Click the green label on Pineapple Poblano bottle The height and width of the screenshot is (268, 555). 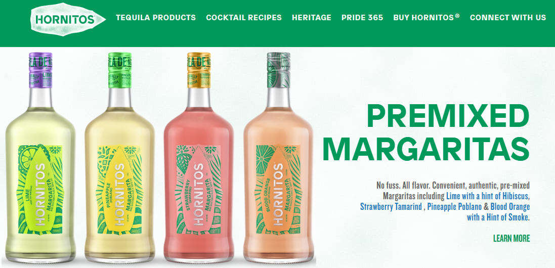click(x=119, y=190)
